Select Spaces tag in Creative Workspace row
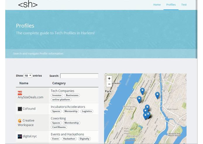 click(x=56, y=123)
